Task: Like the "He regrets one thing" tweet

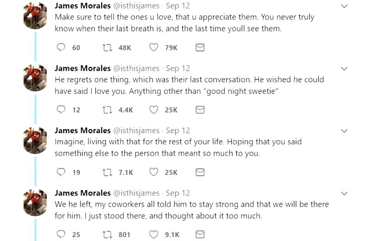Action: [x=154, y=110]
